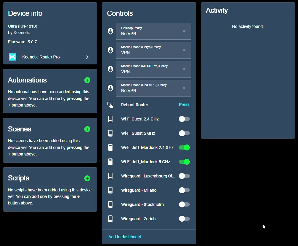Click the Wireguard Zurich device icon
Image resolution: width=298 pixels, height=246 pixels.
110,219
